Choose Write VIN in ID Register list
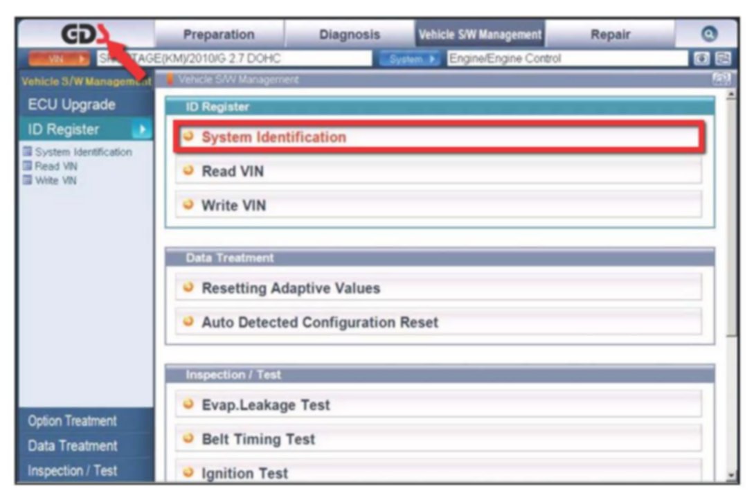Screen dimensions: 754x491 [x=233, y=206]
